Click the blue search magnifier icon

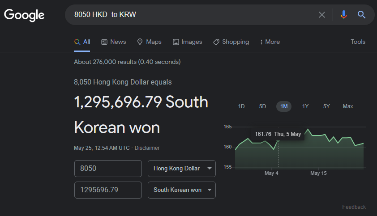[361, 15]
